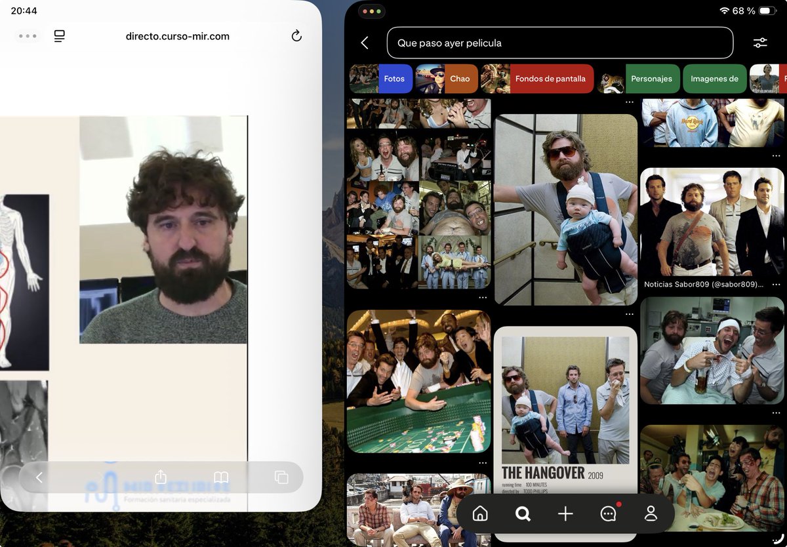Go back in Safari bottom toolbar
This screenshot has height=547, width=787.
click(x=39, y=477)
